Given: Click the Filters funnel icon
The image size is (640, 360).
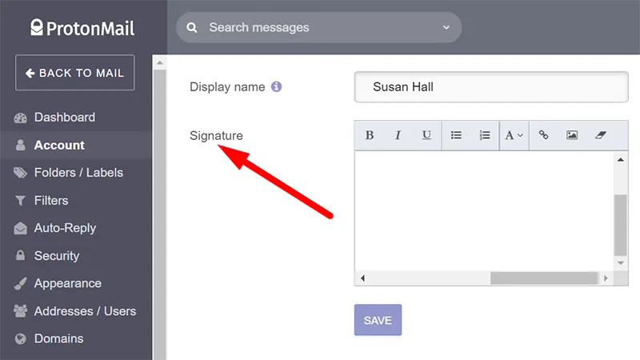Looking at the screenshot, I should point(21,201).
